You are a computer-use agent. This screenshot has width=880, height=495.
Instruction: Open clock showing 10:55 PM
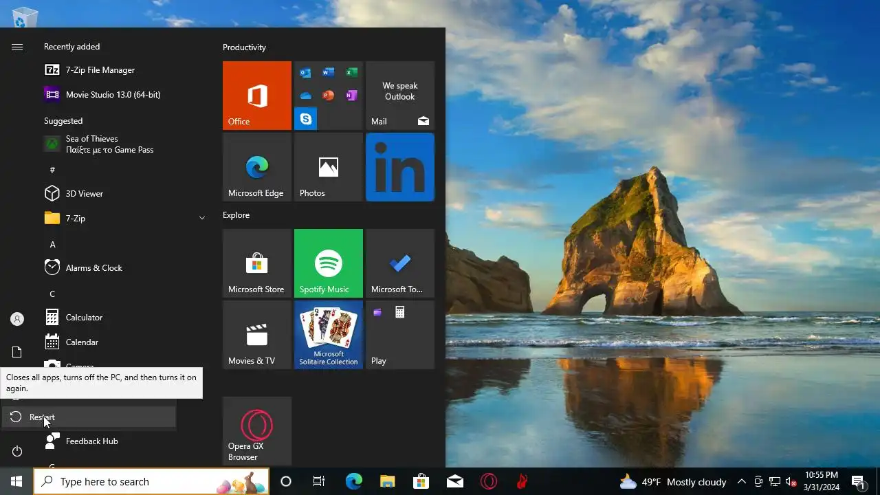[x=822, y=481]
